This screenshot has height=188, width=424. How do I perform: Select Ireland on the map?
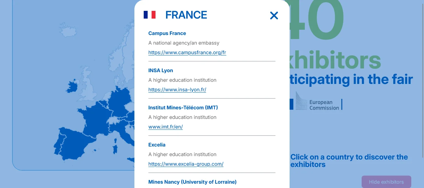72,86
